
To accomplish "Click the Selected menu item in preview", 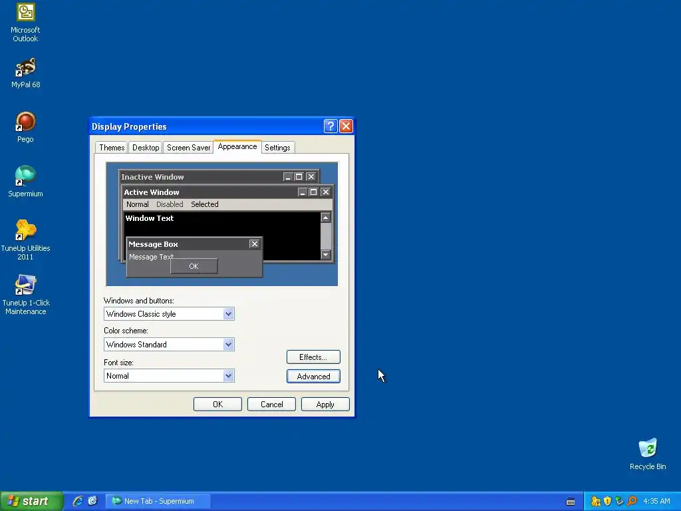I will [x=205, y=204].
